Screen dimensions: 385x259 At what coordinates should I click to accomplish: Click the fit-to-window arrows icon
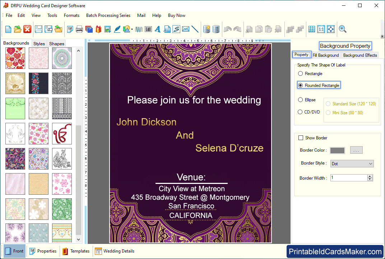click(331, 29)
